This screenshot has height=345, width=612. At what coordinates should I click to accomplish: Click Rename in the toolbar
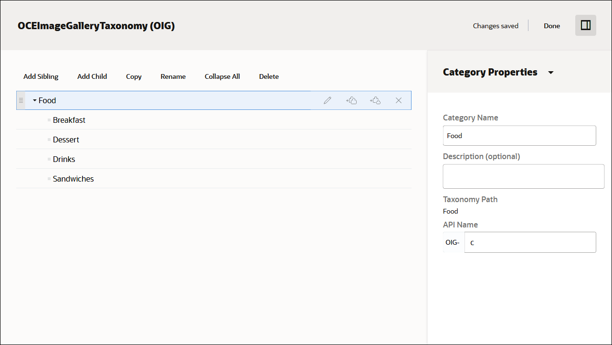point(173,76)
